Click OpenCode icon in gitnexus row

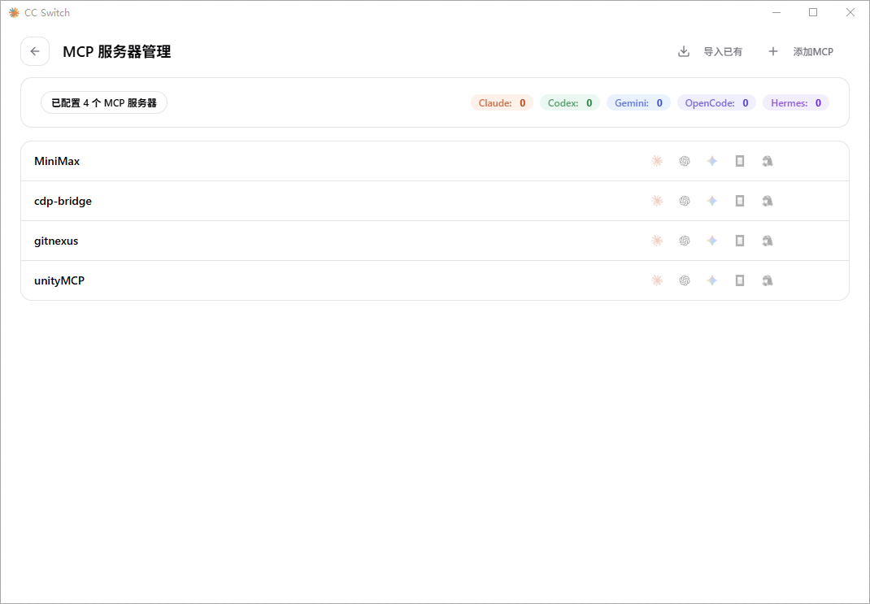click(740, 241)
